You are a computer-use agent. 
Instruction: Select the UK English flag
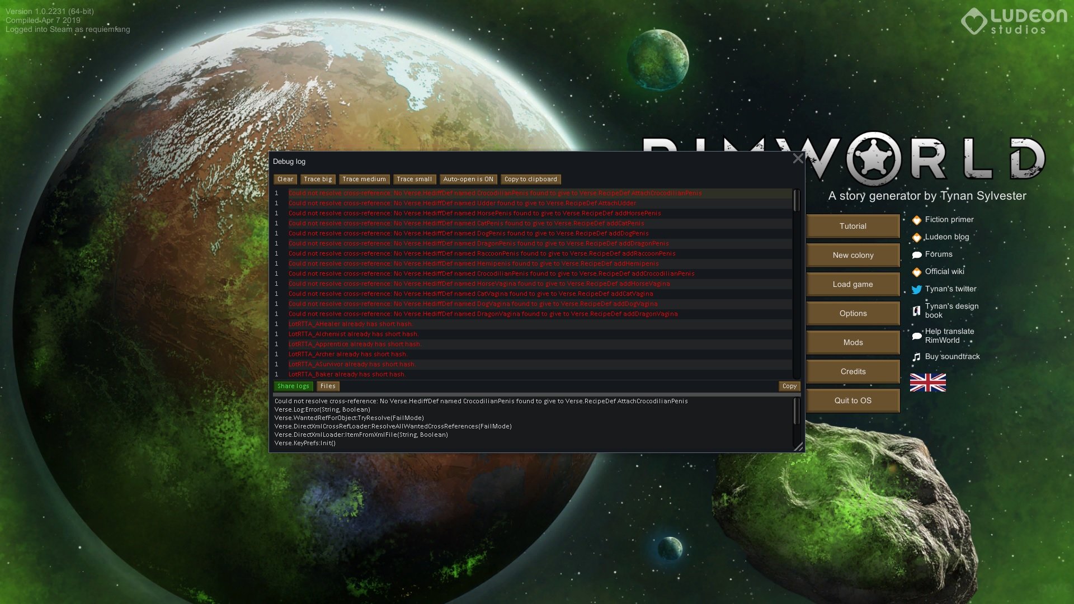pos(927,382)
